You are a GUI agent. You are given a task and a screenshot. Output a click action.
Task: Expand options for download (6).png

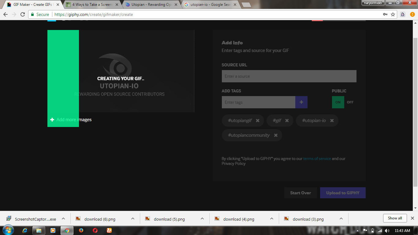(x=132, y=219)
